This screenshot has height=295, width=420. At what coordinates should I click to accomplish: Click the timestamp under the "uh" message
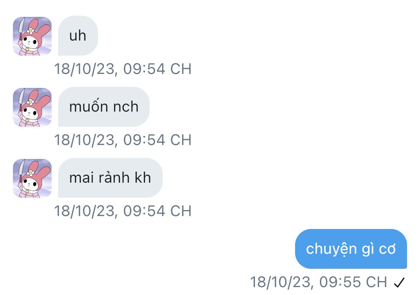(123, 69)
